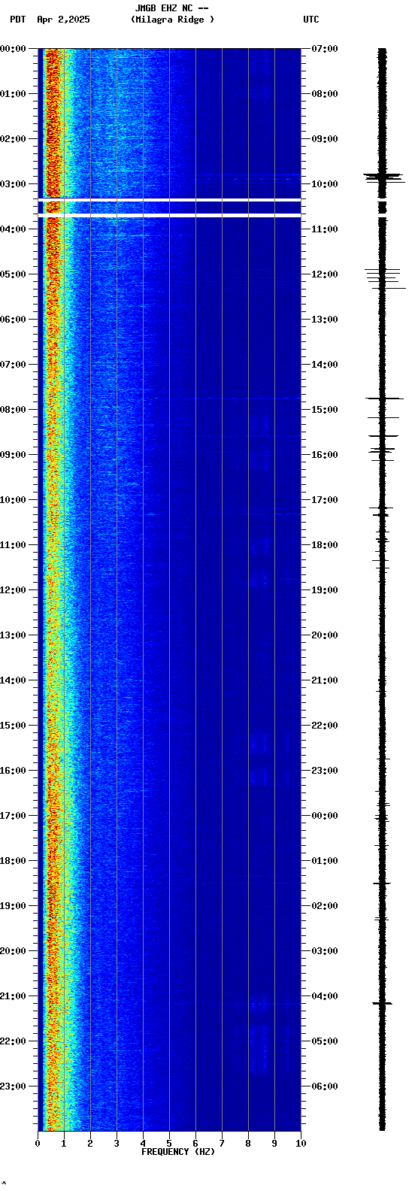The height and width of the screenshot is (1191, 415).
Task: Click the 00:00 UTC time label
Action: coord(325,816)
